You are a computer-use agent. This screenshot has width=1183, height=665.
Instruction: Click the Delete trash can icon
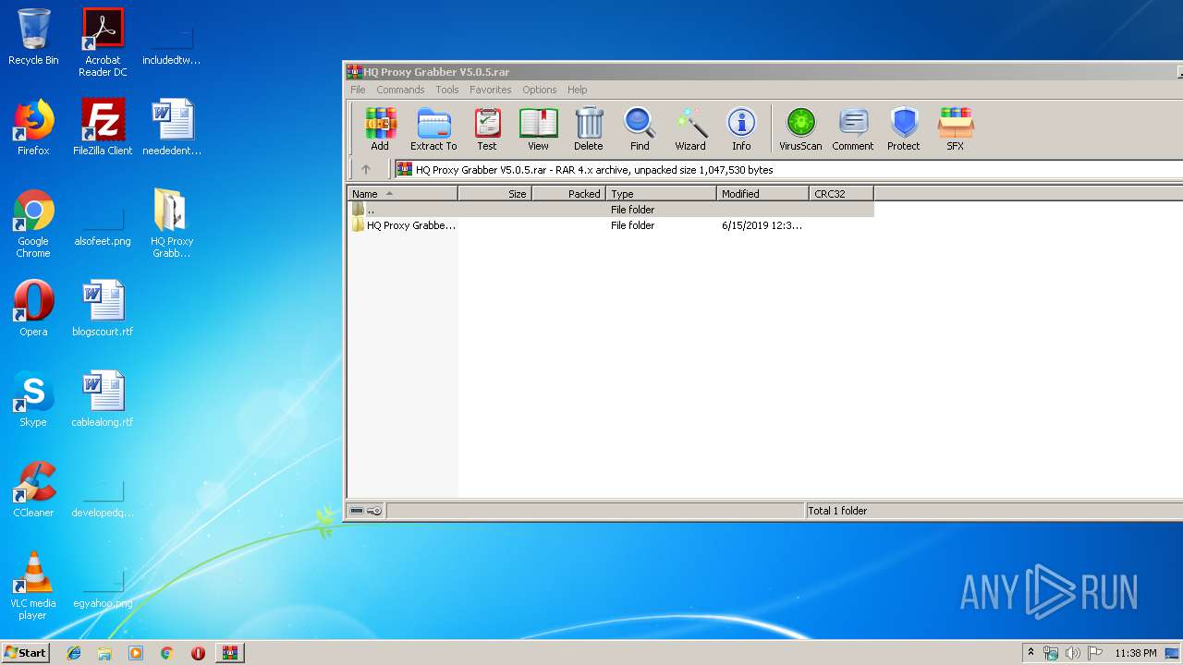click(588, 128)
